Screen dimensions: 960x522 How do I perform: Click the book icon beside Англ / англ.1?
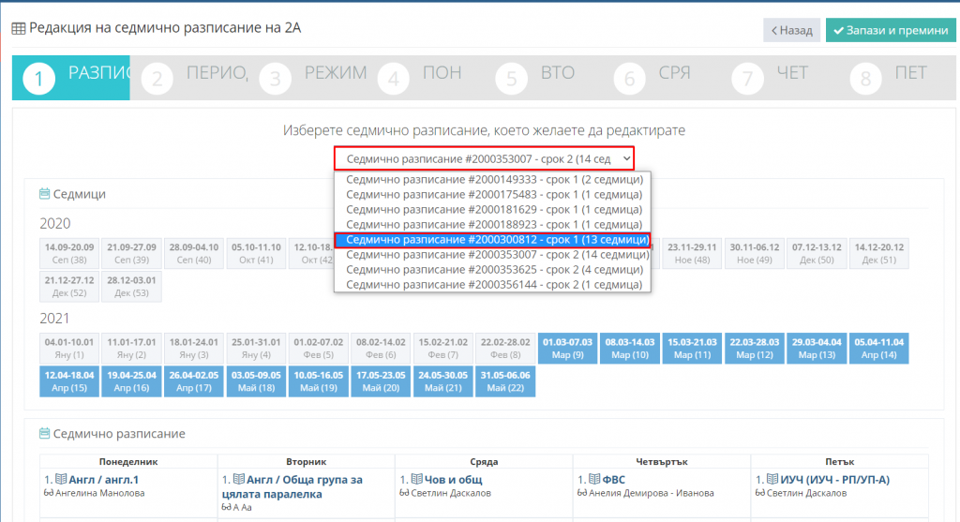click(x=62, y=480)
